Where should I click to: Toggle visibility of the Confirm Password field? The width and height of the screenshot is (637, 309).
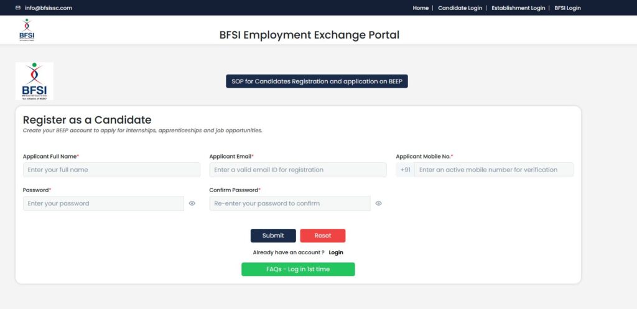pyautogui.click(x=378, y=203)
